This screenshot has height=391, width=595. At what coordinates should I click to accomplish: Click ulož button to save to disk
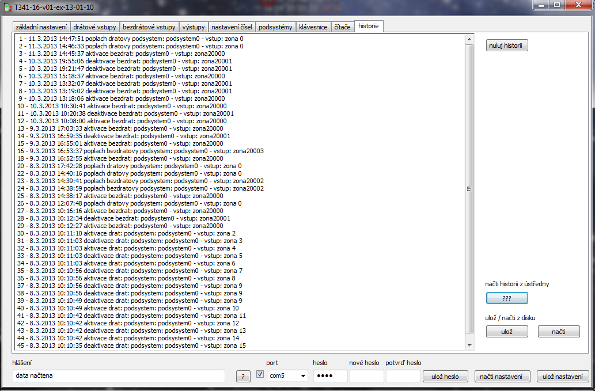click(x=506, y=332)
